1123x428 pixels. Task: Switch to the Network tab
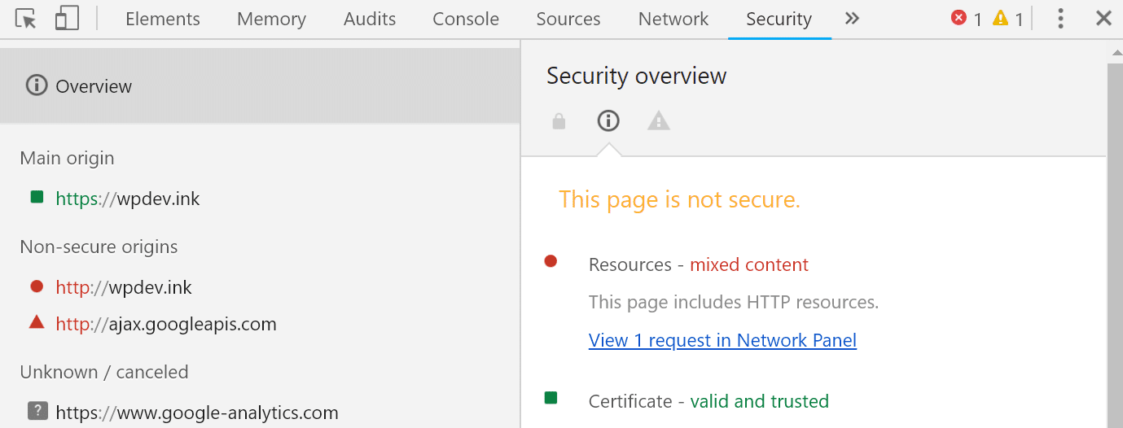tap(673, 19)
